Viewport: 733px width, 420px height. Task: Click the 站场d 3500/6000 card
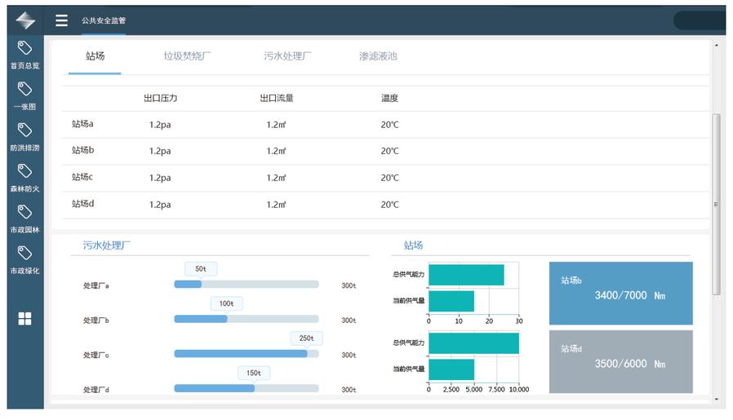pyautogui.click(x=620, y=361)
